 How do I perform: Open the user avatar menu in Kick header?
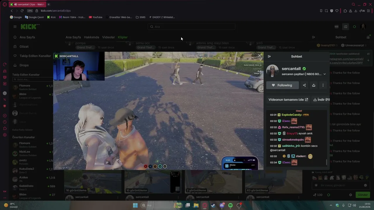click(x=363, y=27)
